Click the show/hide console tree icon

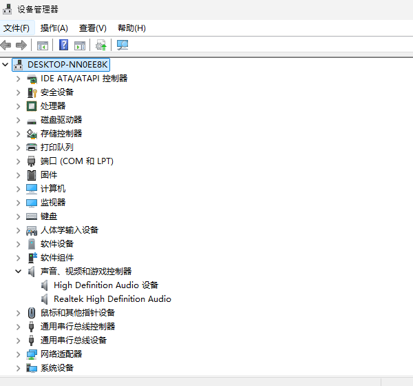(43, 45)
